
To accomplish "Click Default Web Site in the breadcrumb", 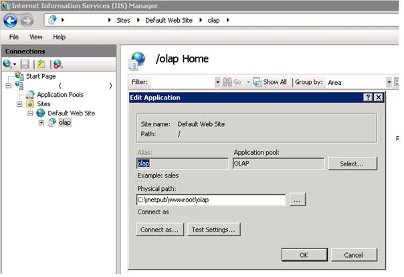I will (169, 20).
